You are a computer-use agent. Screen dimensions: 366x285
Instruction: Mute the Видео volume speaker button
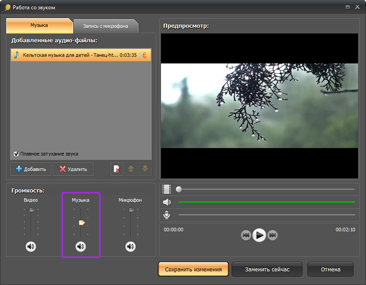31,247
